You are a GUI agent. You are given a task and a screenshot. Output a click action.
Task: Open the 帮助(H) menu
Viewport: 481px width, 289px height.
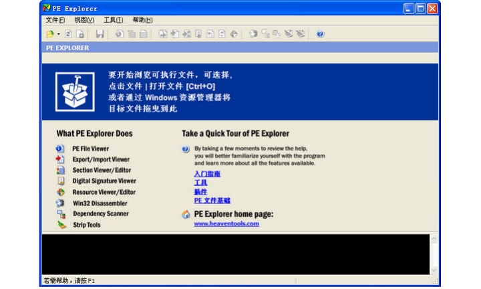(x=142, y=20)
